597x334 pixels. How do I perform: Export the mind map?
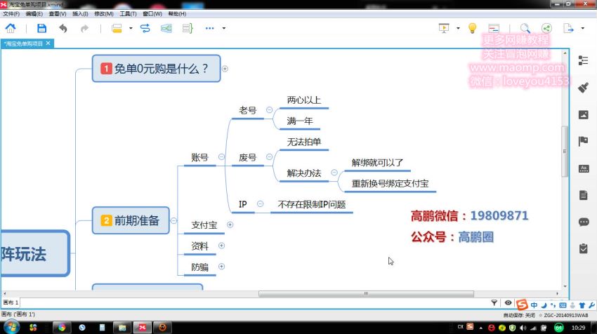click(x=568, y=28)
